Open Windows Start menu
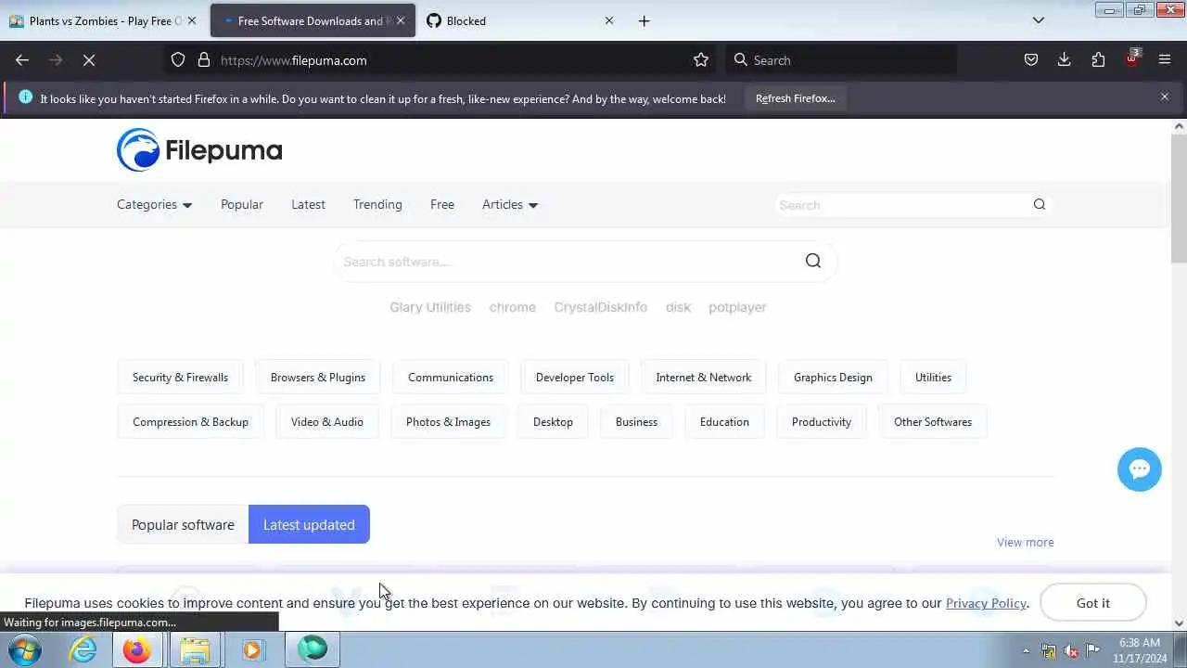Screen dimensions: 1187x668 click(x=24, y=649)
